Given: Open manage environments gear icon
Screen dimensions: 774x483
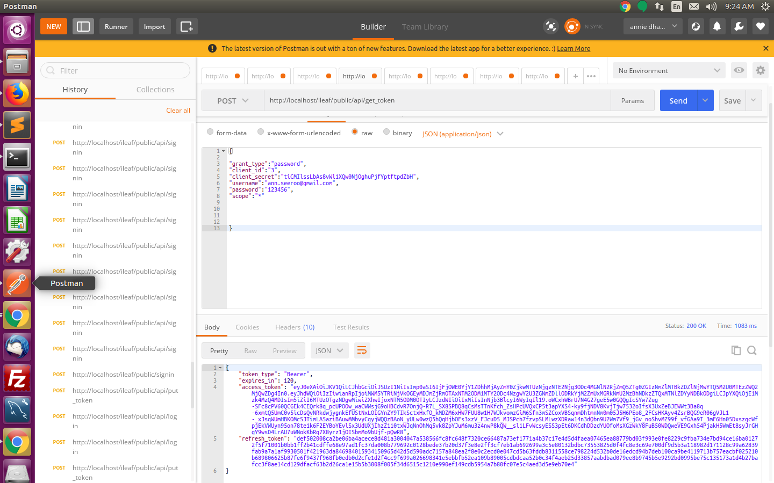Looking at the screenshot, I should [x=760, y=70].
